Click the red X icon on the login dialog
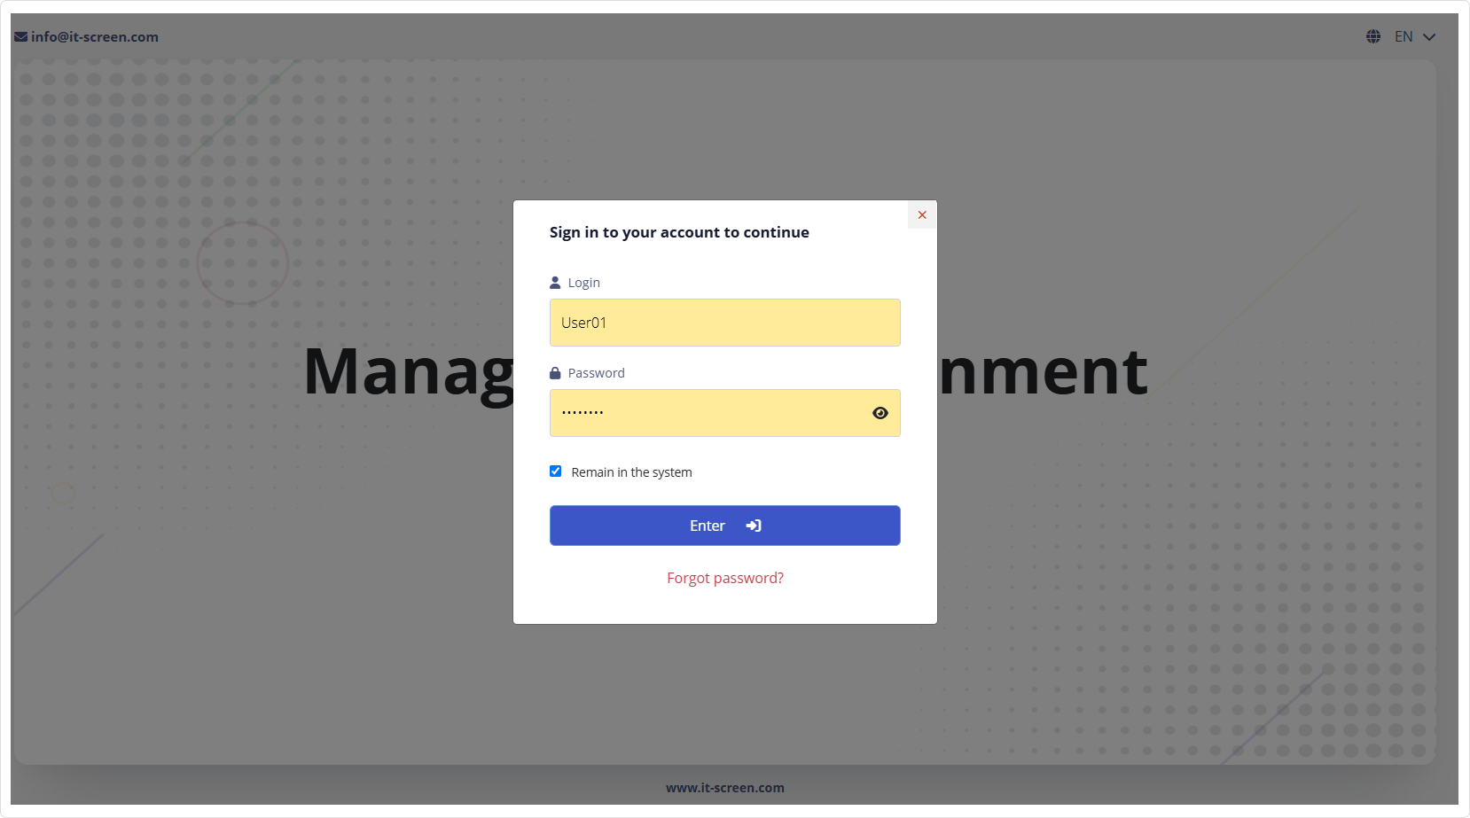 click(921, 214)
